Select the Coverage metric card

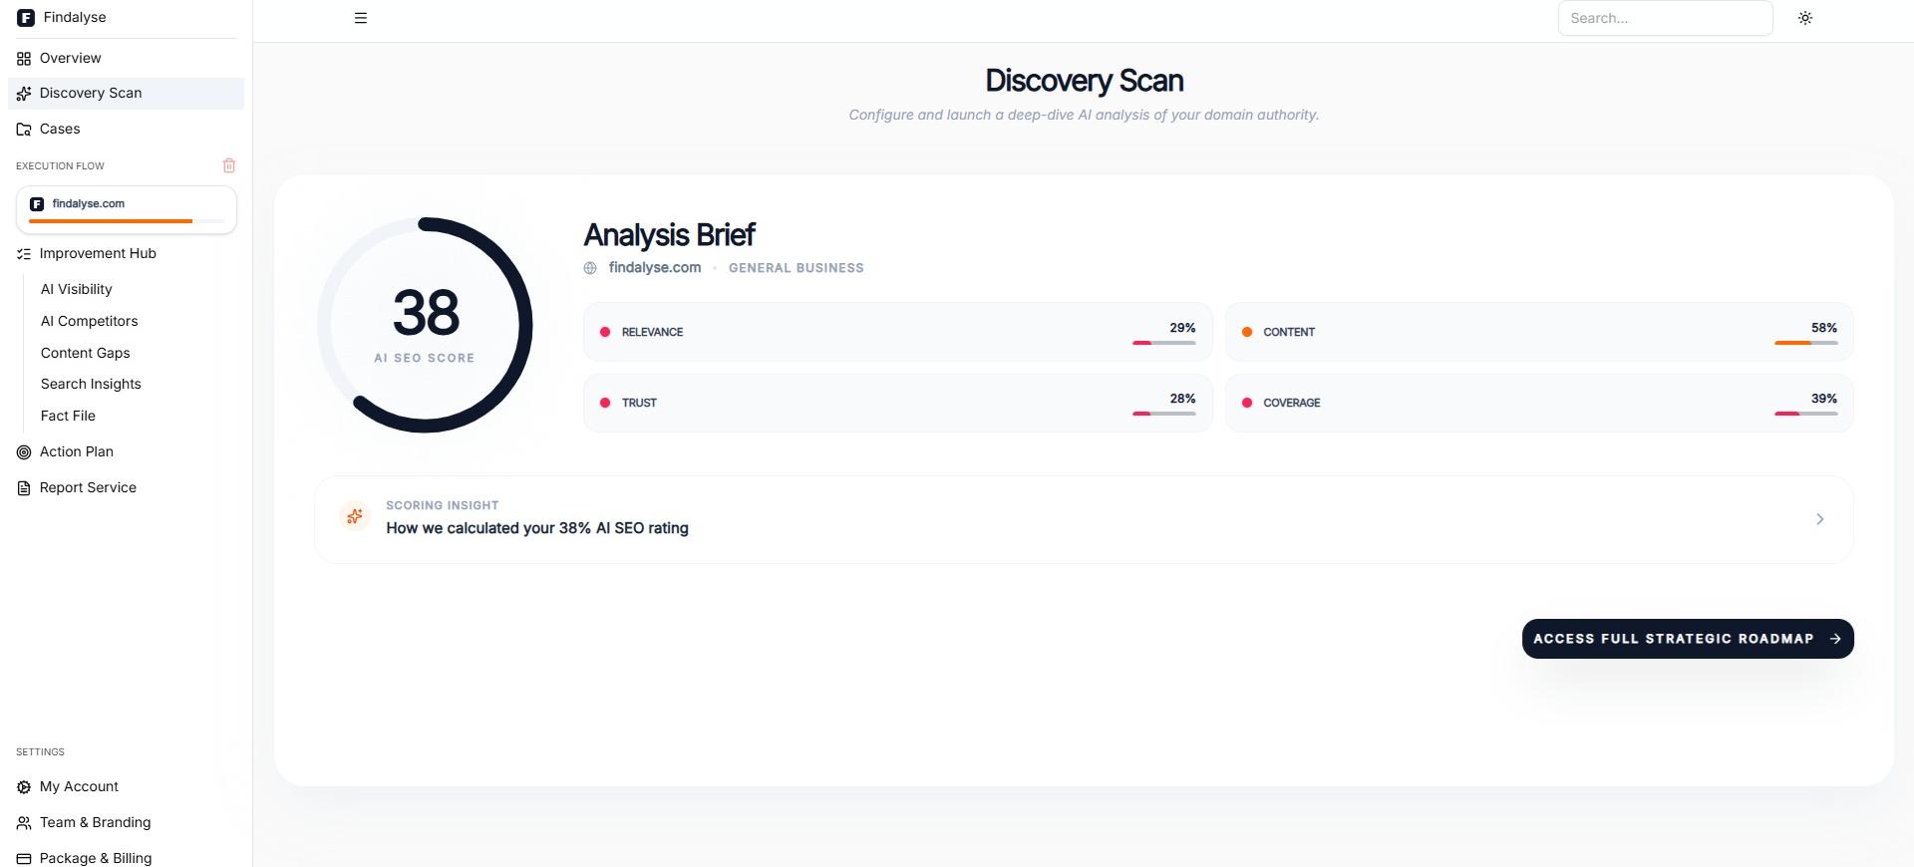pyautogui.click(x=1539, y=403)
